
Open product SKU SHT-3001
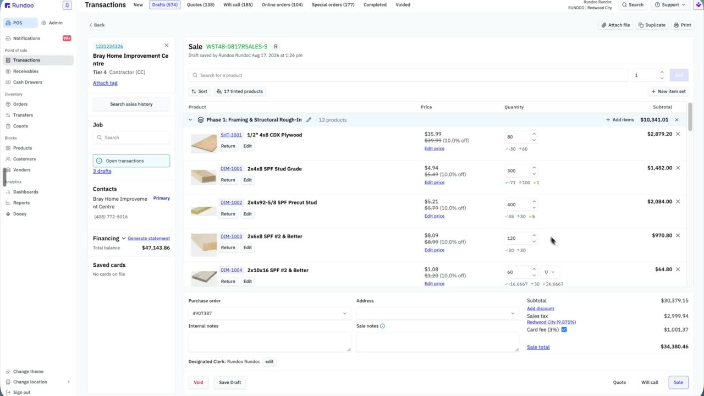point(231,135)
